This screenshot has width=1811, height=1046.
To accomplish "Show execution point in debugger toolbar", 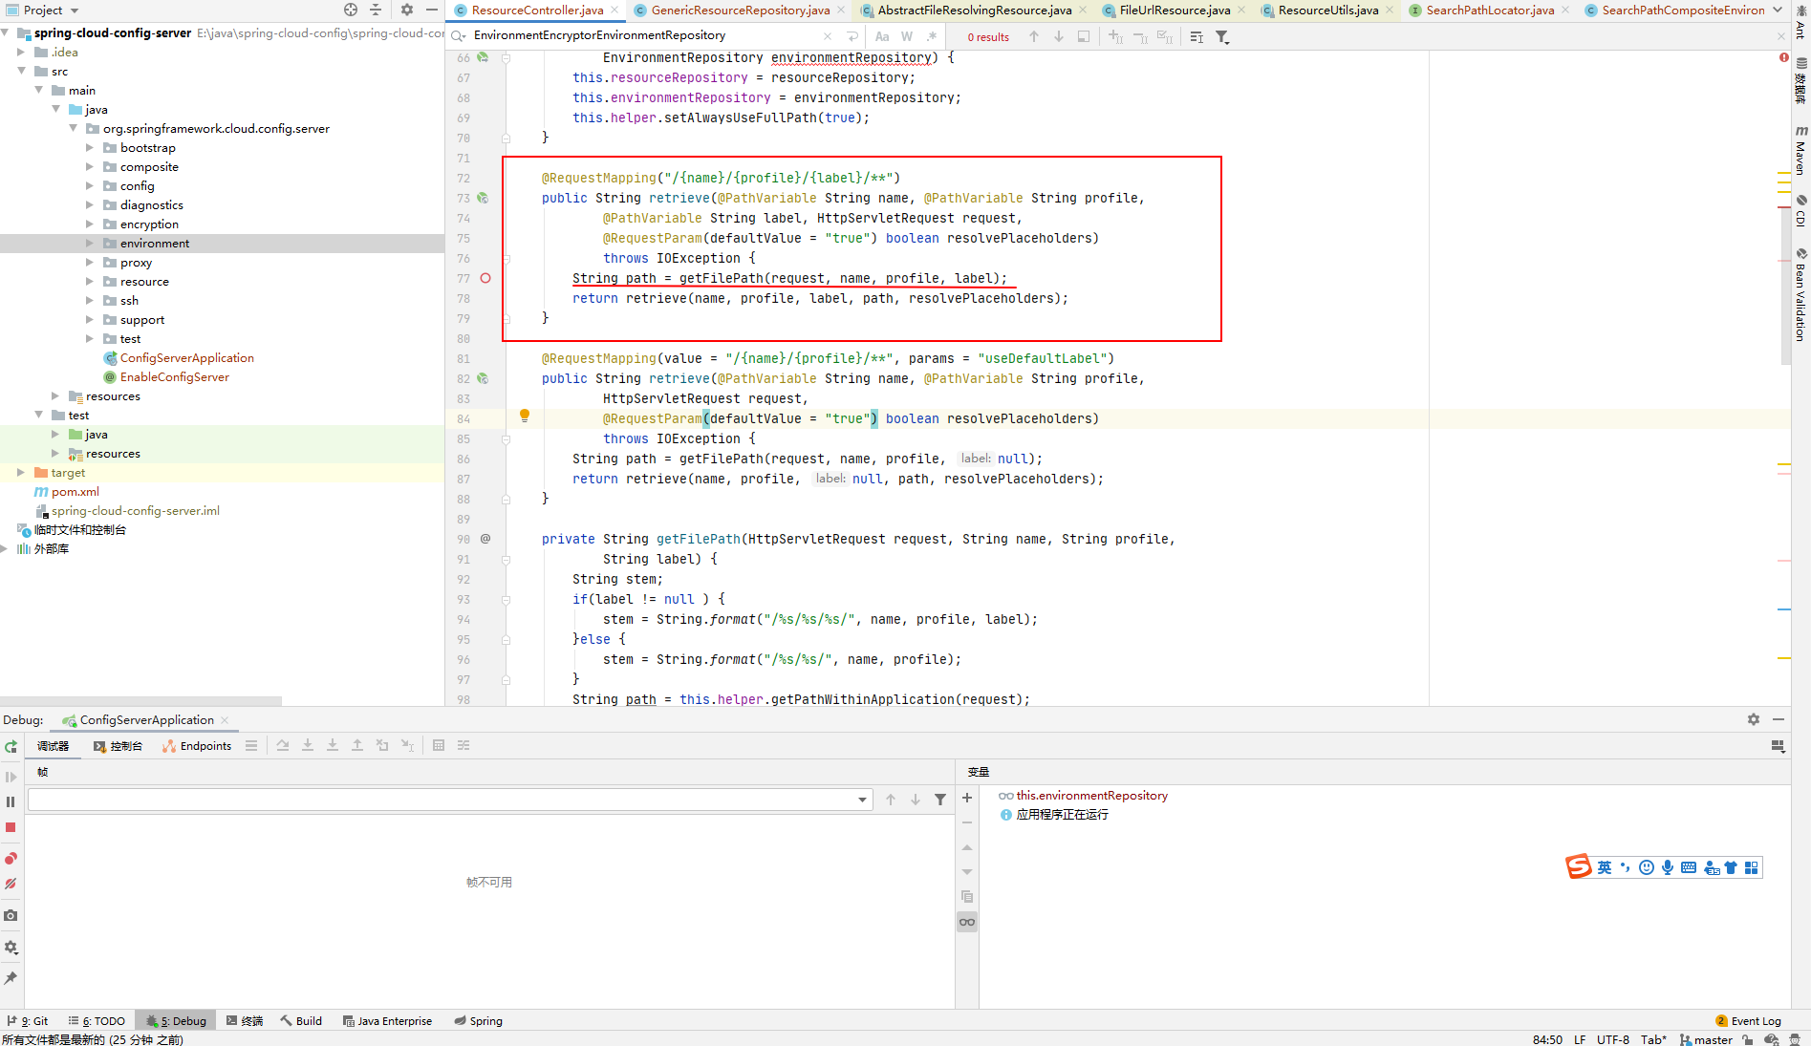I will [251, 745].
